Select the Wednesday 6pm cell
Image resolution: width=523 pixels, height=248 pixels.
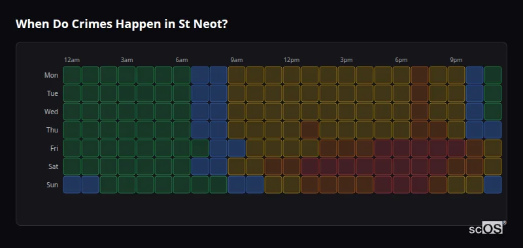[x=401, y=112]
